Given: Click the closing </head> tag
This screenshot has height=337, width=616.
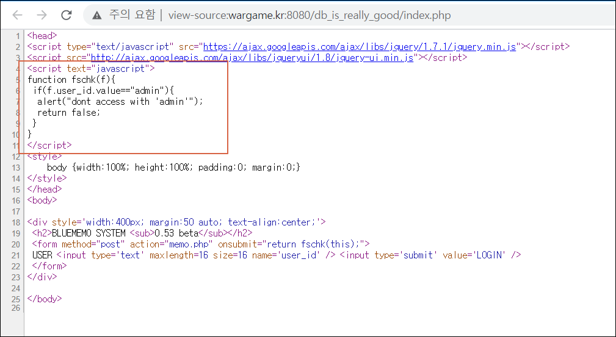Looking at the screenshot, I should [x=45, y=189].
